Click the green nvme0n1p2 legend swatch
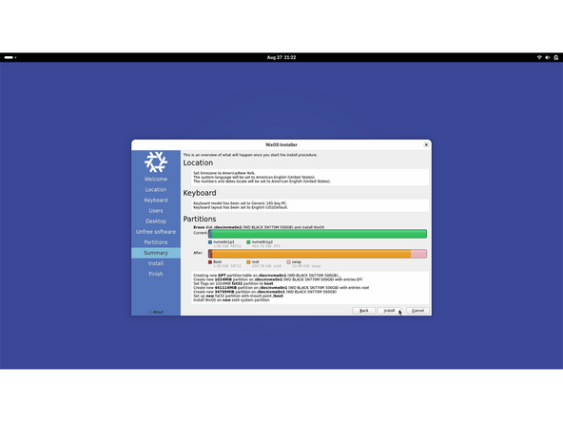The height and width of the screenshot is (422, 563). click(x=248, y=242)
